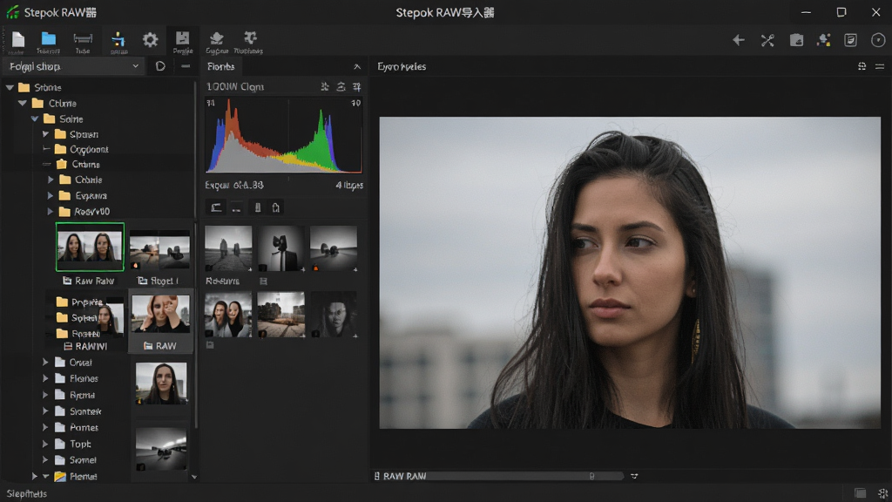The width and height of the screenshot is (892, 502).
Task: Click the RAW RAW progress slider bar
Action: tap(524, 476)
